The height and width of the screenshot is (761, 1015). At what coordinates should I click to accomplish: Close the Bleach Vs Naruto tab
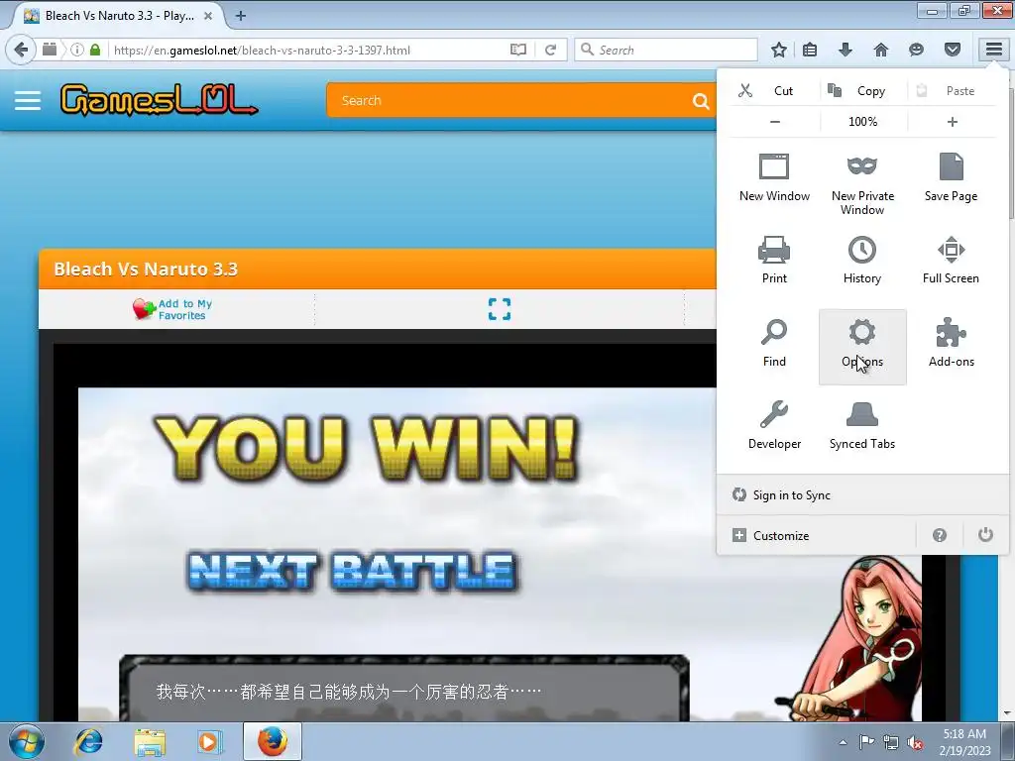pyautogui.click(x=208, y=16)
